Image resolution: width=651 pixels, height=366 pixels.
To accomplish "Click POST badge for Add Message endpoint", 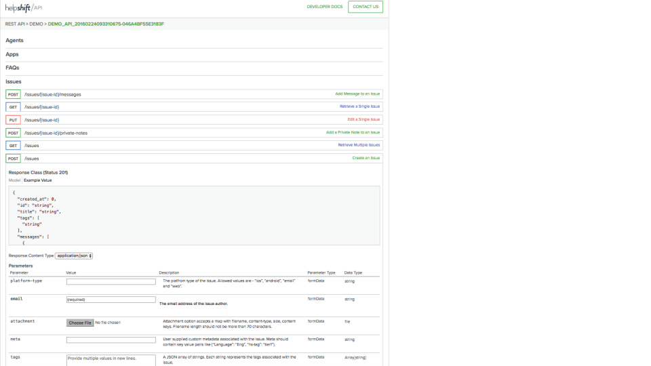I will [x=13, y=94].
